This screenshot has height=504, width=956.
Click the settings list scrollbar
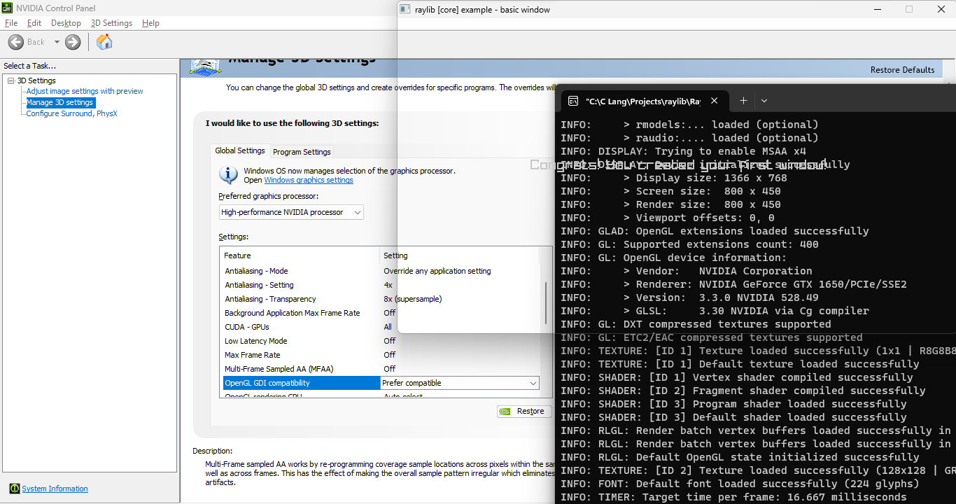tap(546, 301)
